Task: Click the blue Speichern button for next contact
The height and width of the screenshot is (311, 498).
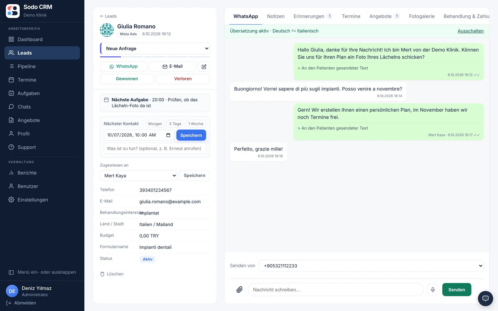Action: tap(191, 135)
